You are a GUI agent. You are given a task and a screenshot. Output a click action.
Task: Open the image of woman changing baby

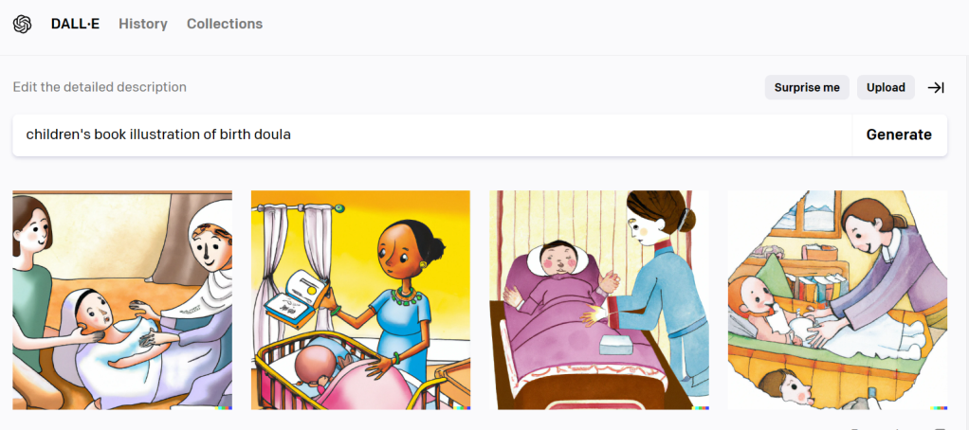[x=838, y=300]
